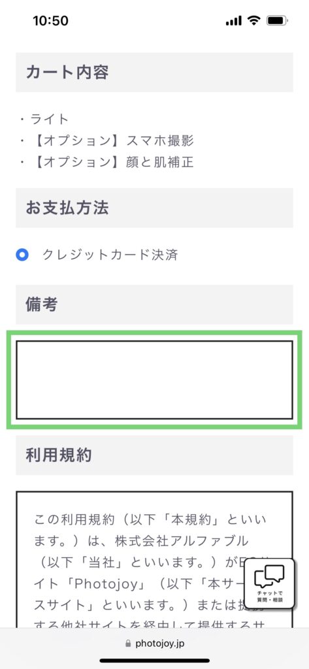This screenshot has height=669, width=309.
Task: Tap the lock icon beside photojoy.jp
Action: coord(128,644)
